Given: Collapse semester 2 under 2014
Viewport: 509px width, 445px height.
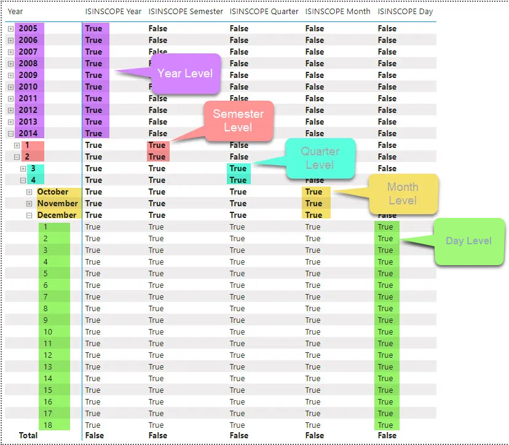Looking at the screenshot, I should (17, 157).
